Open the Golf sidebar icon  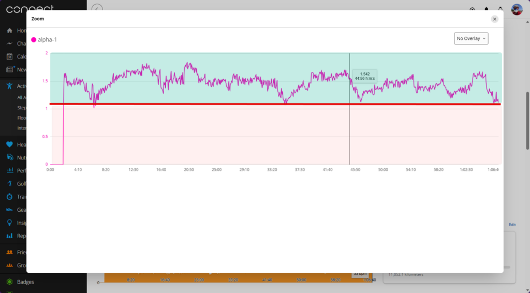[x=9, y=183]
